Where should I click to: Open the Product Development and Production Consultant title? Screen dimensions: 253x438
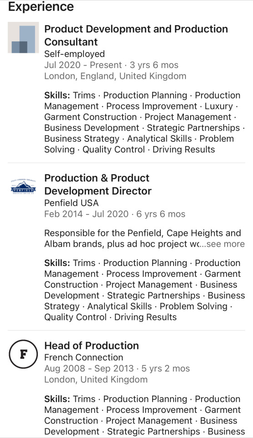pyautogui.click(x=136, y=35)
